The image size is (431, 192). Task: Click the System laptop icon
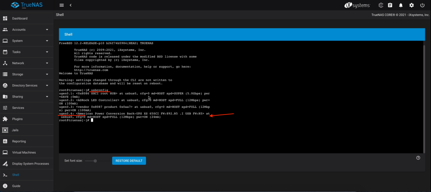[5, 41]
